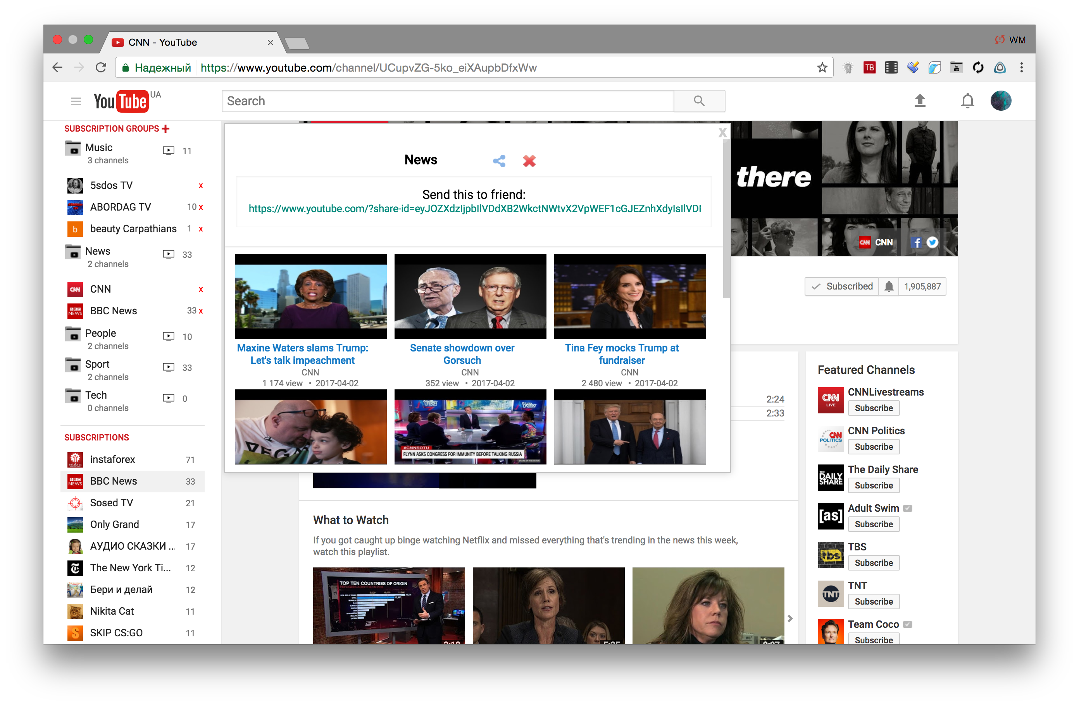The width and height of the screenshot is (1079, 706).
Task: Open YouTube upload icon in the top bar
Action: point(920,101)
